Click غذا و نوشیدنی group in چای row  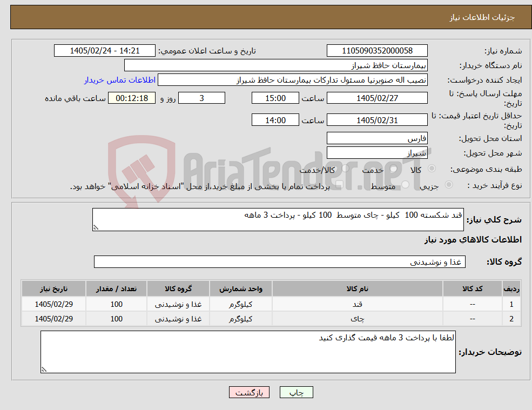[178, 319]
